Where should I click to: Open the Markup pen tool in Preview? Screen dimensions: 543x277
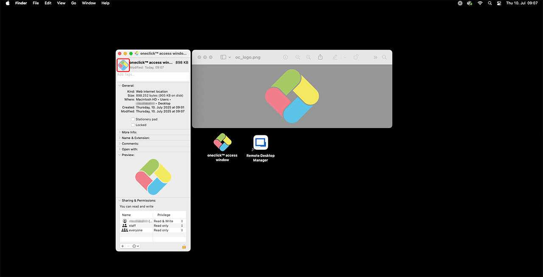tap(335, 57)
